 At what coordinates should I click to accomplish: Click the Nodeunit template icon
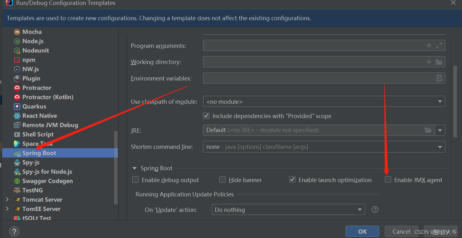coord(17,50)
